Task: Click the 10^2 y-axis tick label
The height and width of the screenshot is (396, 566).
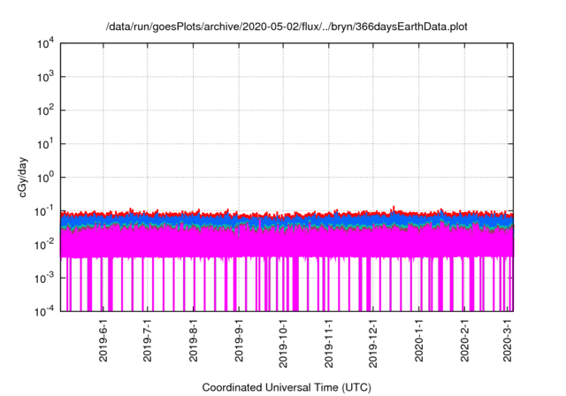Action: tap(46, 110)
